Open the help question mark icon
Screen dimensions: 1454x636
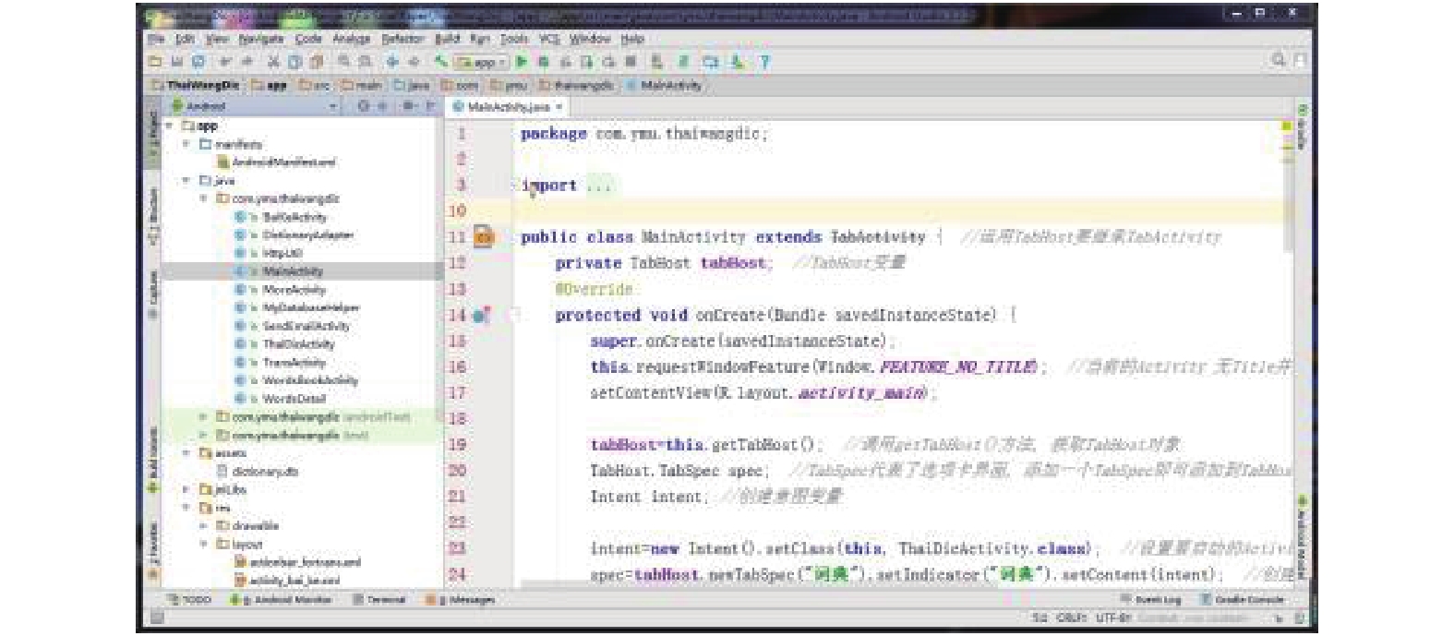764,62
